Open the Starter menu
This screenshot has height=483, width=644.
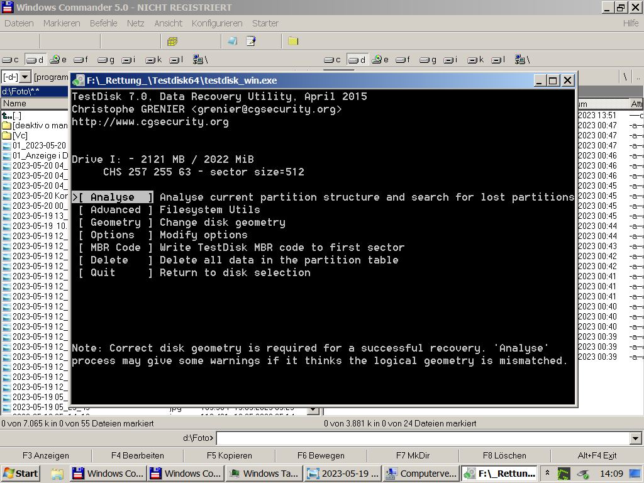(265, 23)
